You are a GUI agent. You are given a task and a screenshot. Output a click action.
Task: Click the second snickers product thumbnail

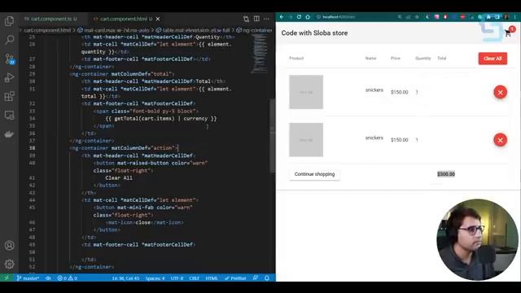[x=306, y=140]
